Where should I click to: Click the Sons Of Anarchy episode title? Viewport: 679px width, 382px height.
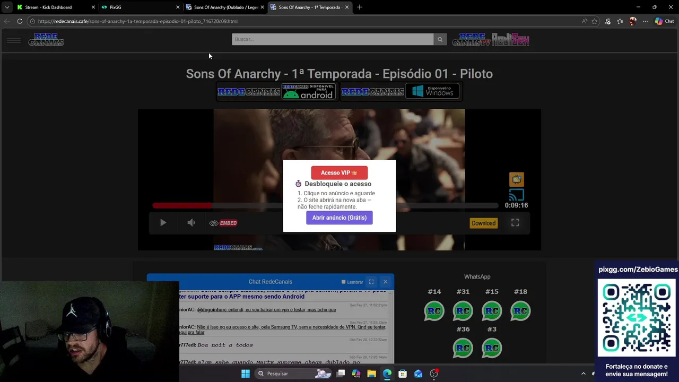pyautogui.click(x=339, y=74)
